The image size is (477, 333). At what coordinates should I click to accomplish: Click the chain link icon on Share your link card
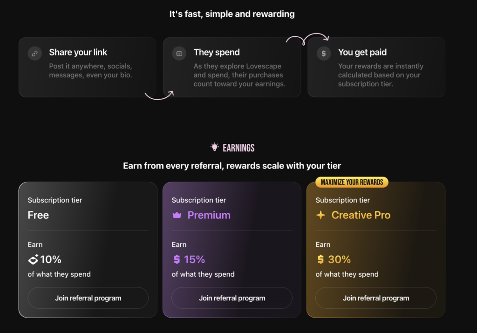click(34, 53)
